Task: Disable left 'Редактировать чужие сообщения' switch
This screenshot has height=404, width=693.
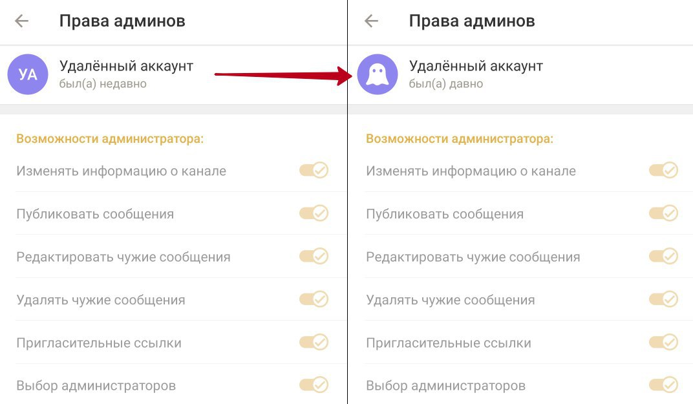Action: [x=314, y=257]
